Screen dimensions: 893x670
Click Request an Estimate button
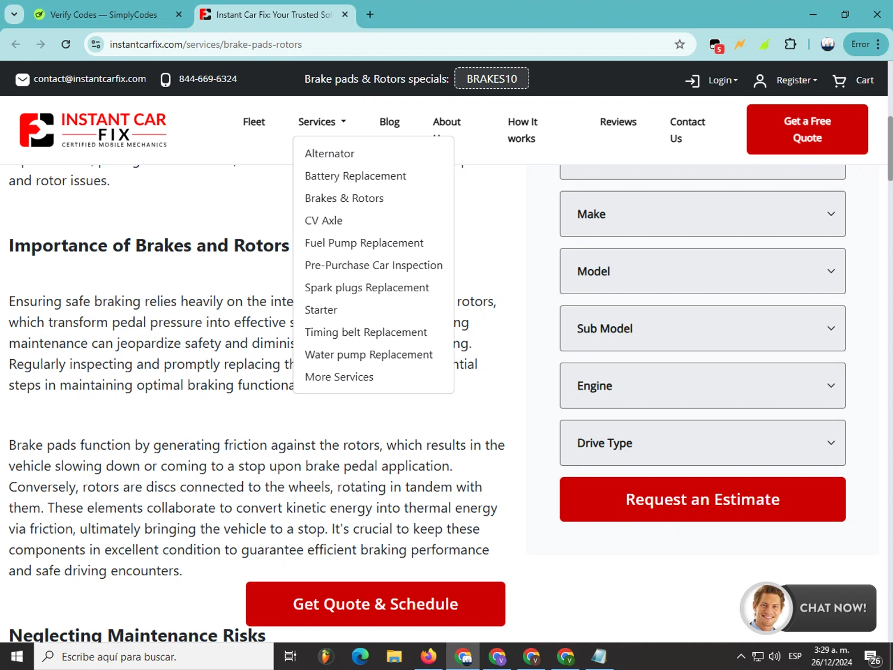pyautogui.click(x=702, y=499)
